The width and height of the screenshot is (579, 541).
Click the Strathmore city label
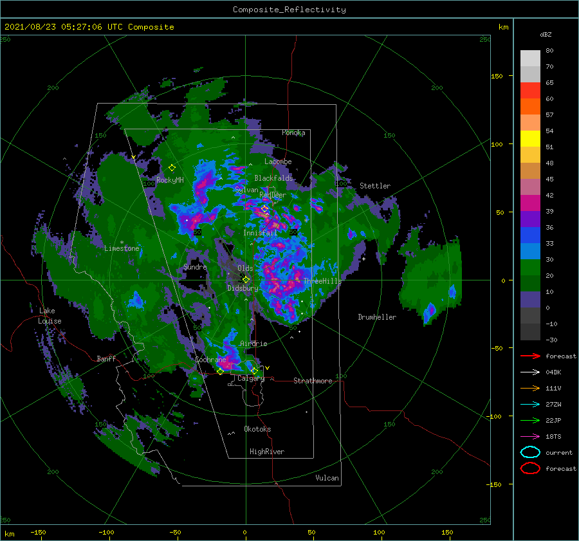click(313, 381)
